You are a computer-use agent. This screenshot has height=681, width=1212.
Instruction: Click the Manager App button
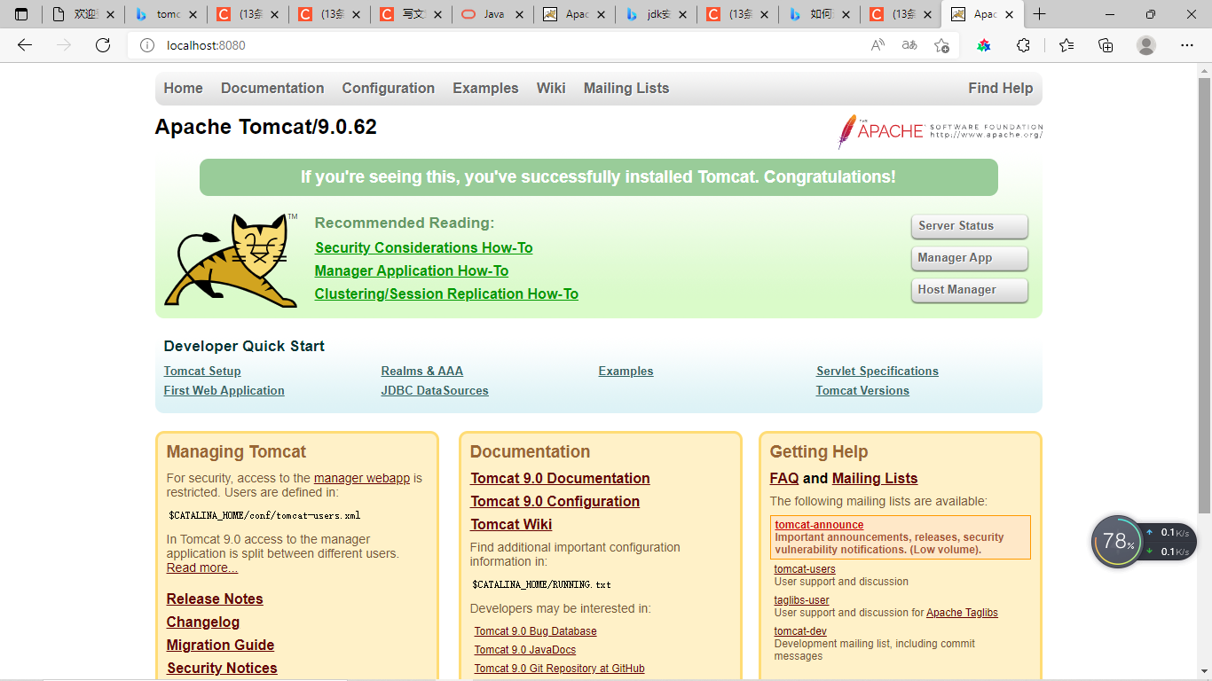coord(969,258)
